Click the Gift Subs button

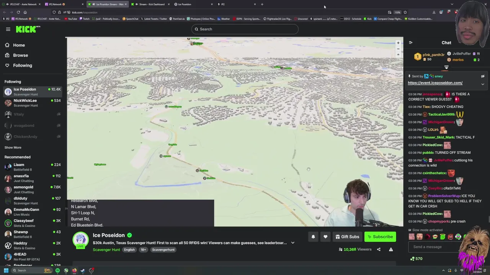coord(347,237)
